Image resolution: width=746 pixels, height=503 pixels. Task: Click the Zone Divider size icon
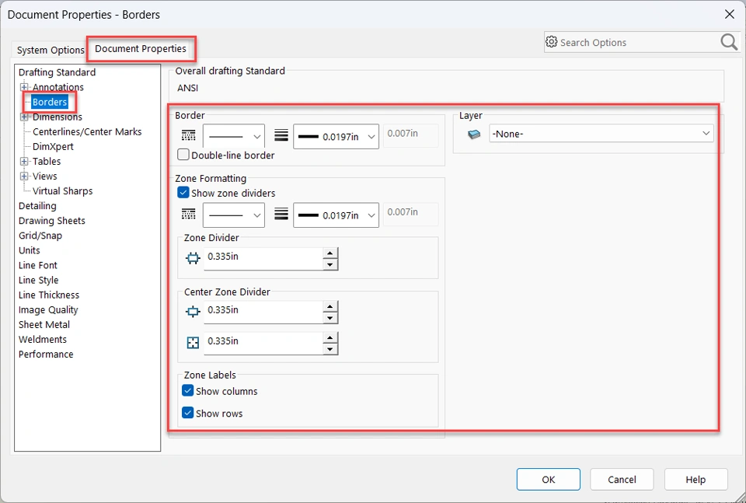(x=193, y=257)
